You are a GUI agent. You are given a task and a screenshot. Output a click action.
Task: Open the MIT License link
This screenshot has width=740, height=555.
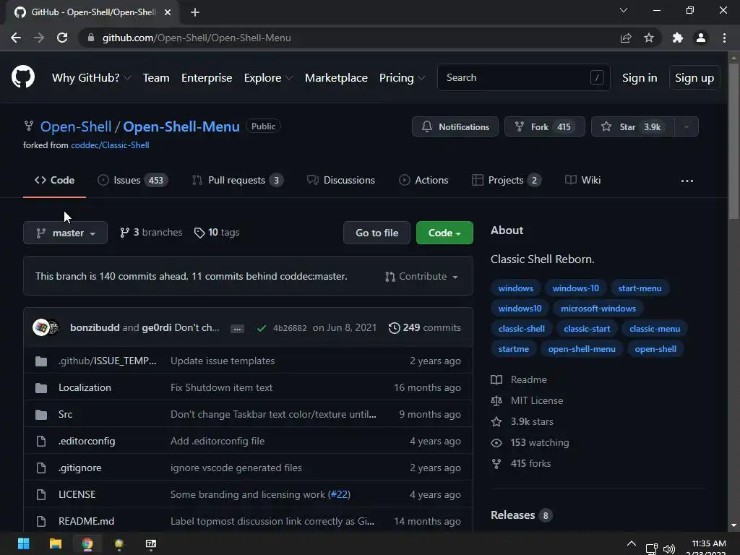527,400
